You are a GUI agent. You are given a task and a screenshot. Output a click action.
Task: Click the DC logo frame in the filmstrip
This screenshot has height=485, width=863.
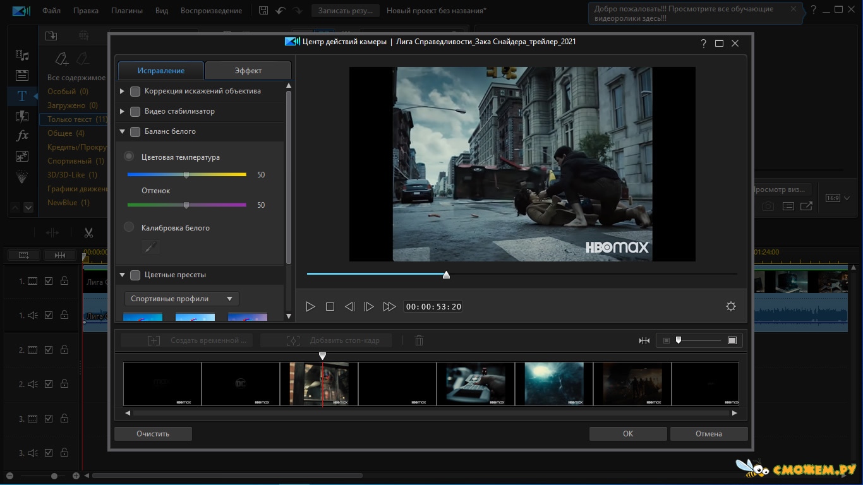click(241, 384)
